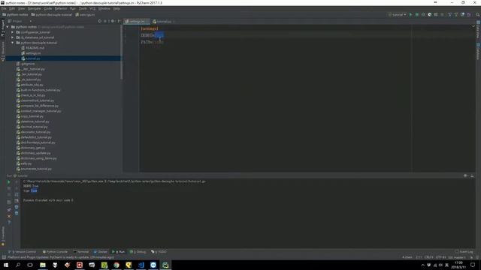Collapse the python-decouple-tutorial folder
This screenshot has width=481, height=270.
point(13,43)
